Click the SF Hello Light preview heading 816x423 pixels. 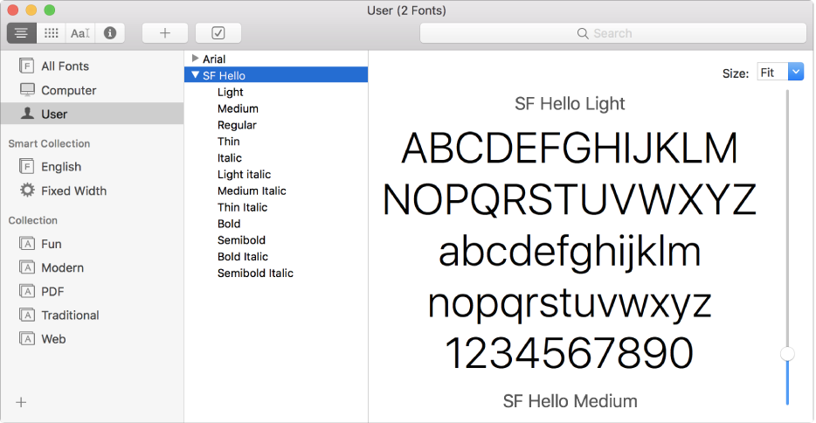(570, 103)
